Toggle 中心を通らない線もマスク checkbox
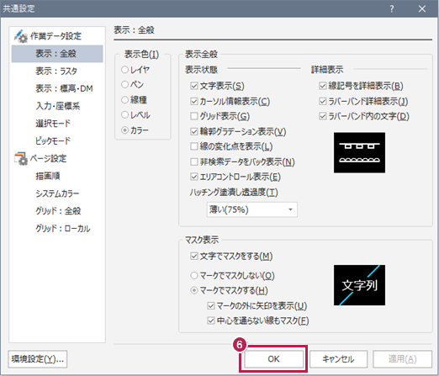This screenshot has height=376, width=439. (x=211, y=320)
